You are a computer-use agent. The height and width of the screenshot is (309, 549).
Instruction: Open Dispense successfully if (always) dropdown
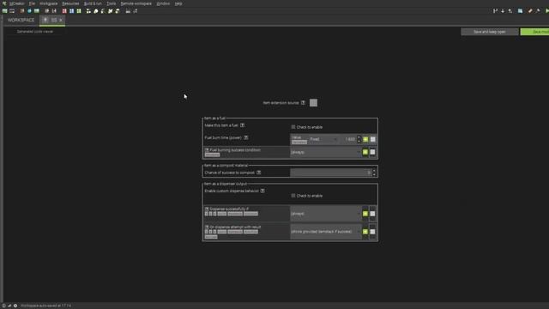click(326, 214)
